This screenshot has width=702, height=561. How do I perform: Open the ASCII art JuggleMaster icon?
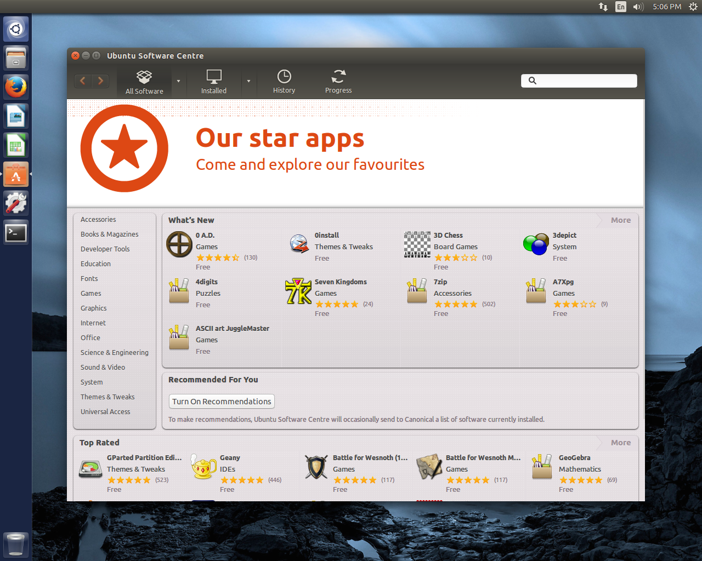pyautogui.click(x=179, y=337)
